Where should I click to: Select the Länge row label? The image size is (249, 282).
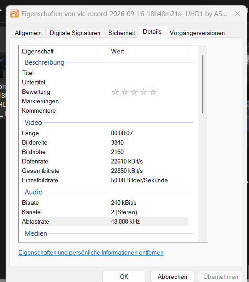tap(30, 133)
